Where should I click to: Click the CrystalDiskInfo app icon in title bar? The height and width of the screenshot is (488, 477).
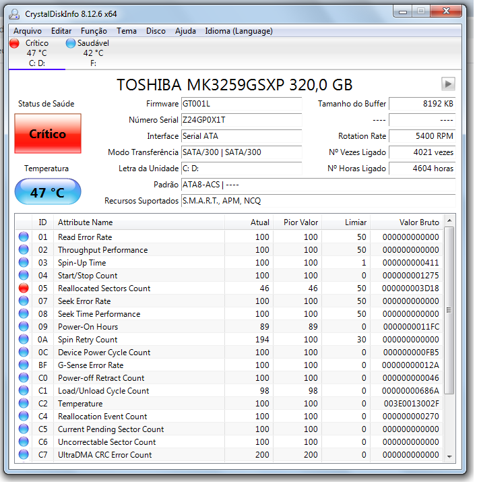pos(14,14)
